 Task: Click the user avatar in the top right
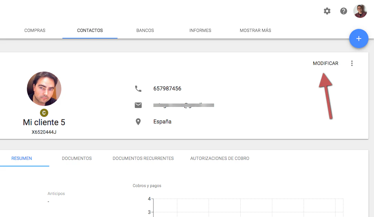click(360, 11)
